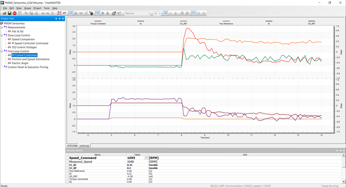
Task: Toggle italic formatting
Action: coord(170,13)
